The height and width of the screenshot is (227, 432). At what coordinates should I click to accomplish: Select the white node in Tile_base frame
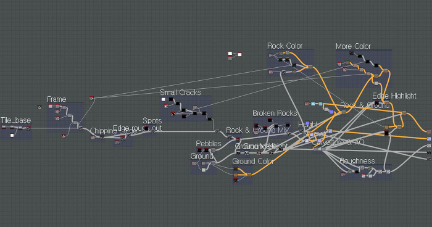coord(12,135)
